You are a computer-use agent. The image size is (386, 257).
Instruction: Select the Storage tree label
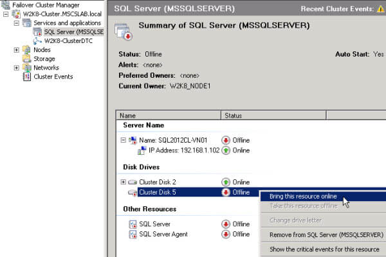coord(44,58)
